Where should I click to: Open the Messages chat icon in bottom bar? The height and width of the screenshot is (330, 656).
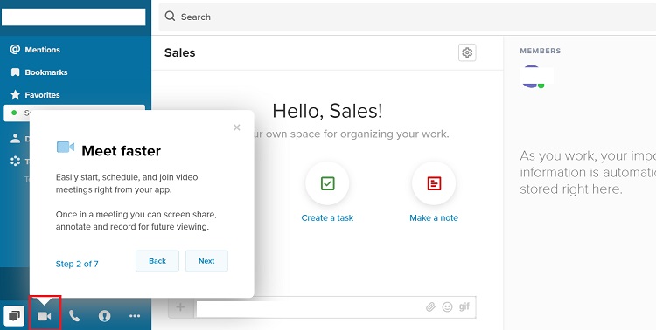tap(14, 316)
